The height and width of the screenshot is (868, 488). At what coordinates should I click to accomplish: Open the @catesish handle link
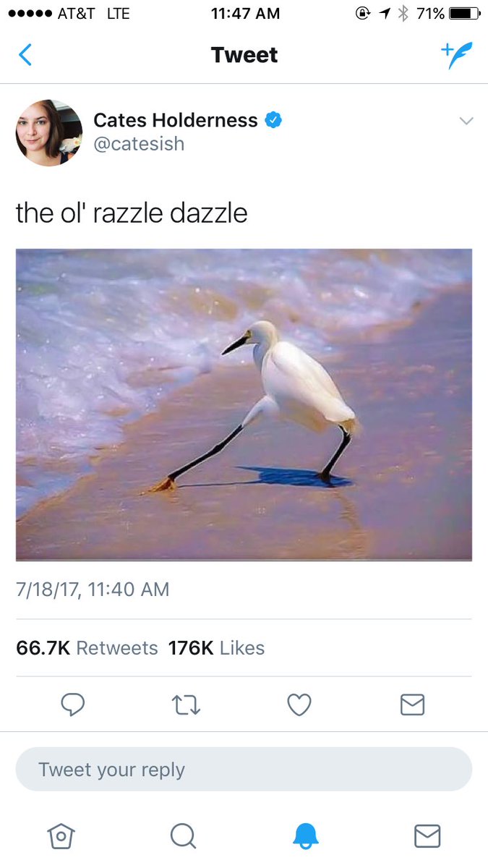coord(139,144)
